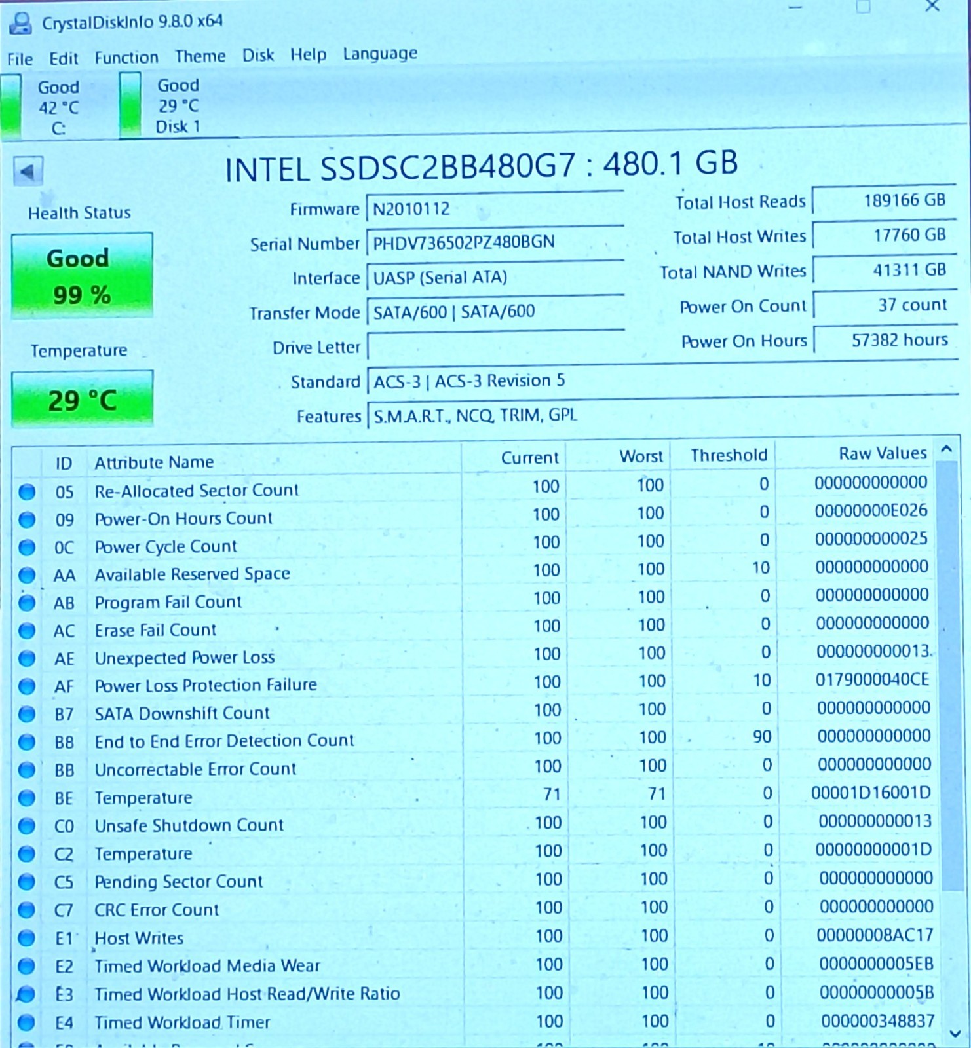Screen dimensions: 971x1048
Task: Open the Edit menu
Action: (64, 58)
